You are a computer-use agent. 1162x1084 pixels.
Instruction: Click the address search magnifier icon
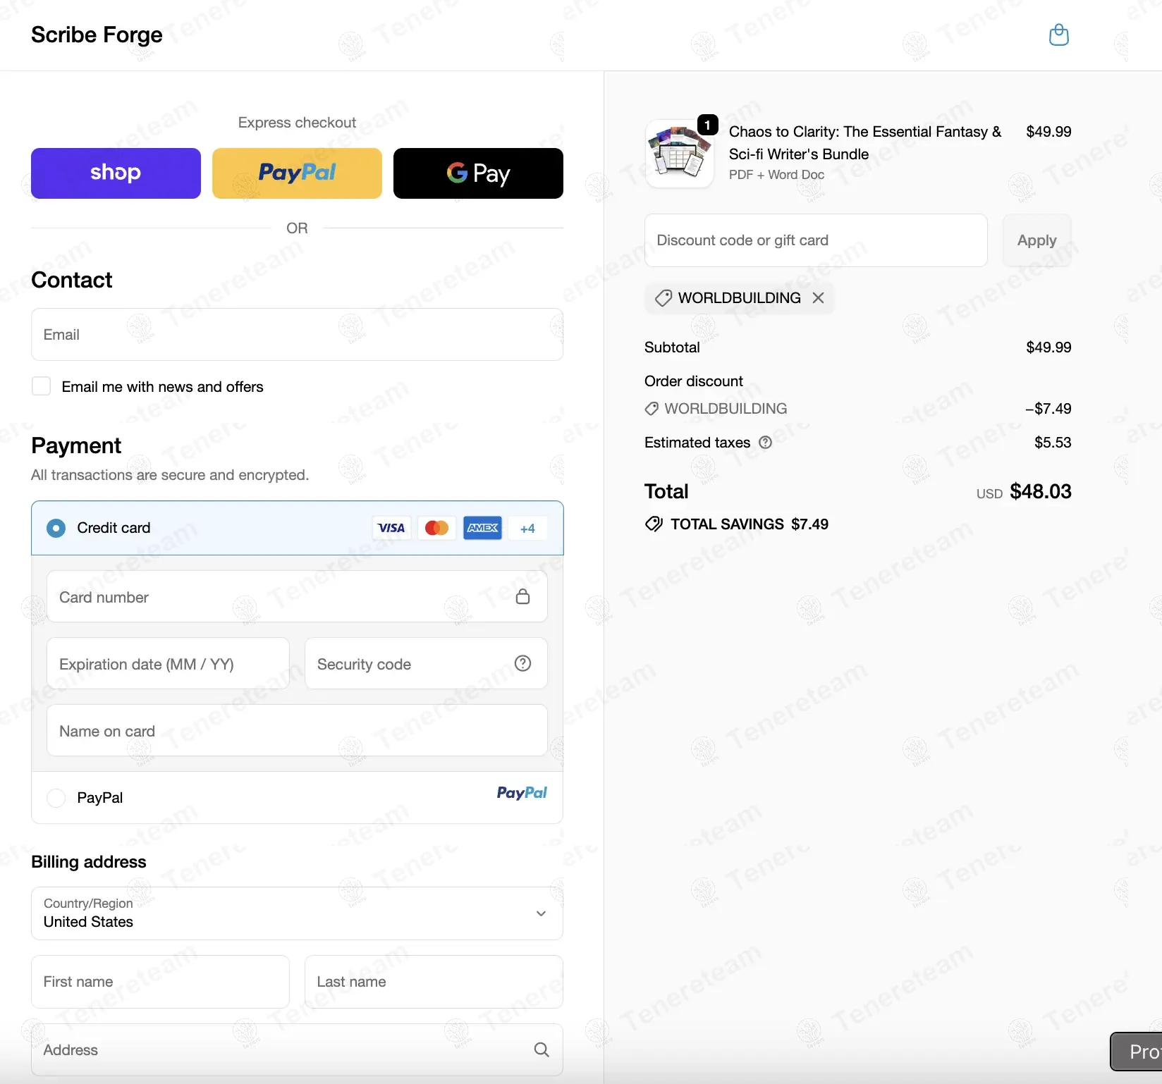coord(541,1049)
